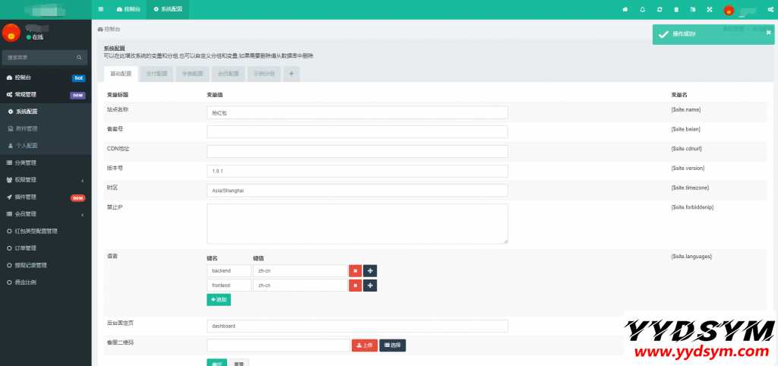Open the user avatar menu in the top bar
Screen dimensions: 778x366
729,10
